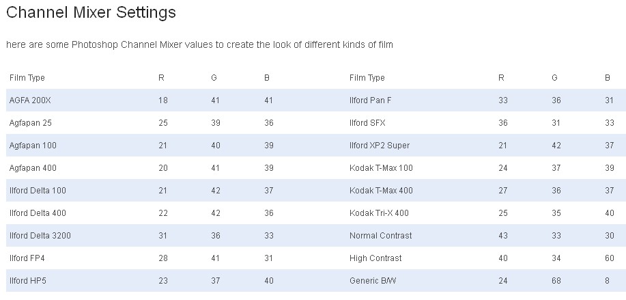The width and height of the screenshot is (626, 300).
Task: Select the High Contrast row label
Action: click(375, 258)
